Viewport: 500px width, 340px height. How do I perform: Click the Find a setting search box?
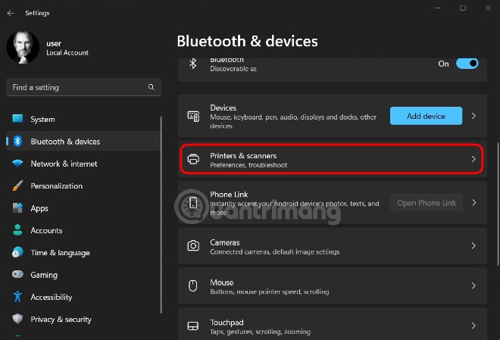[x=83, y=87]
